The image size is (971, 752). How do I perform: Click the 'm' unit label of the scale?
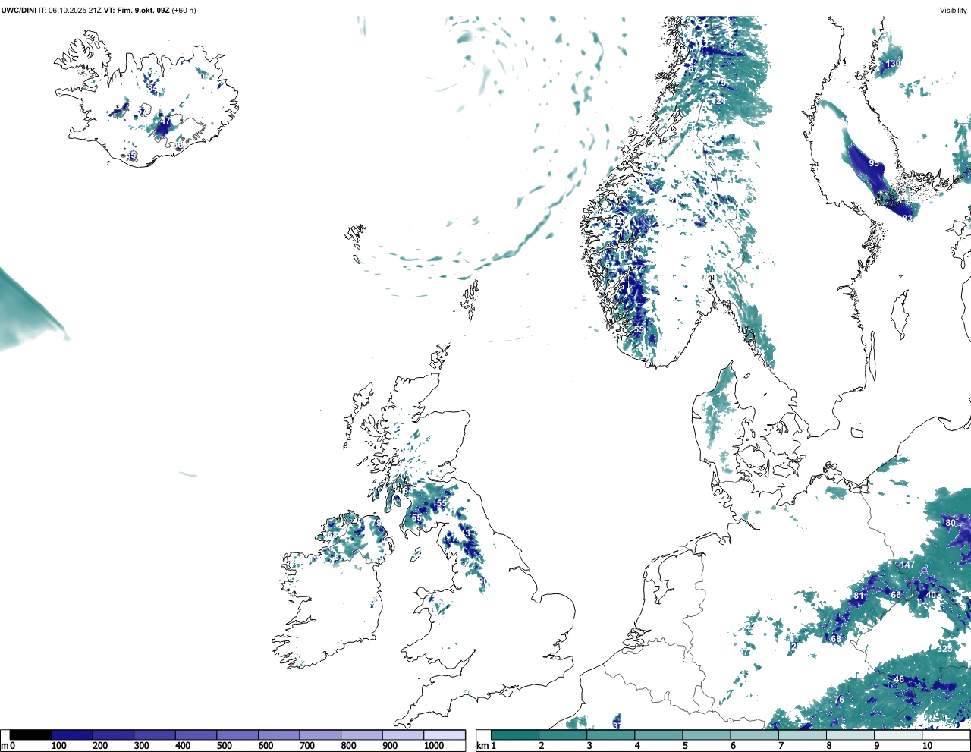pos(5,746)
